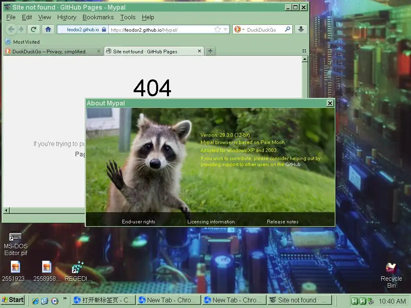Select the MS-DOS Editor.pif desktop icon
411x308 pixels.
click(16, 243)
